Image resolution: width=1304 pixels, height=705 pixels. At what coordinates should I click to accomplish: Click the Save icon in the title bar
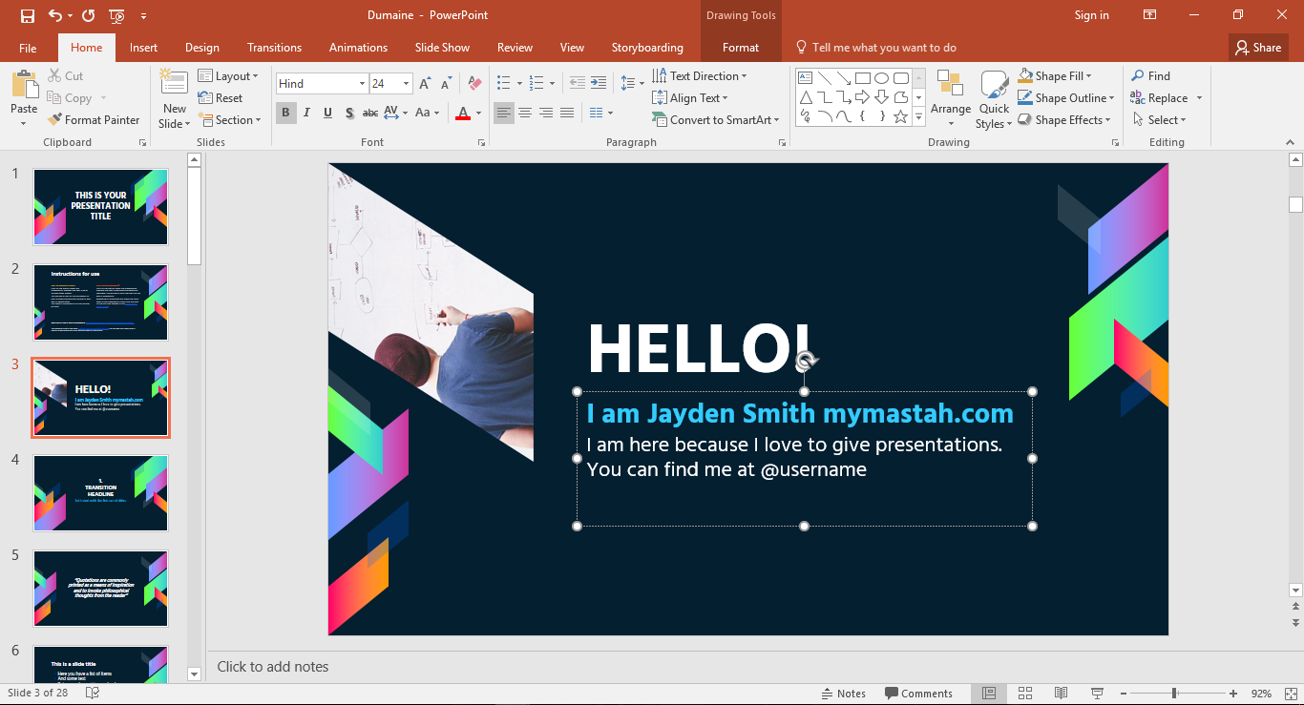pos(28,15)
